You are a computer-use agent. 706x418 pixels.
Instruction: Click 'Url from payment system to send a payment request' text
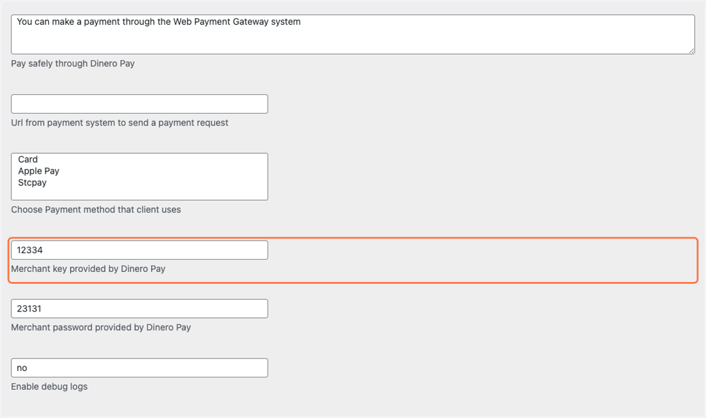(120, 123)
